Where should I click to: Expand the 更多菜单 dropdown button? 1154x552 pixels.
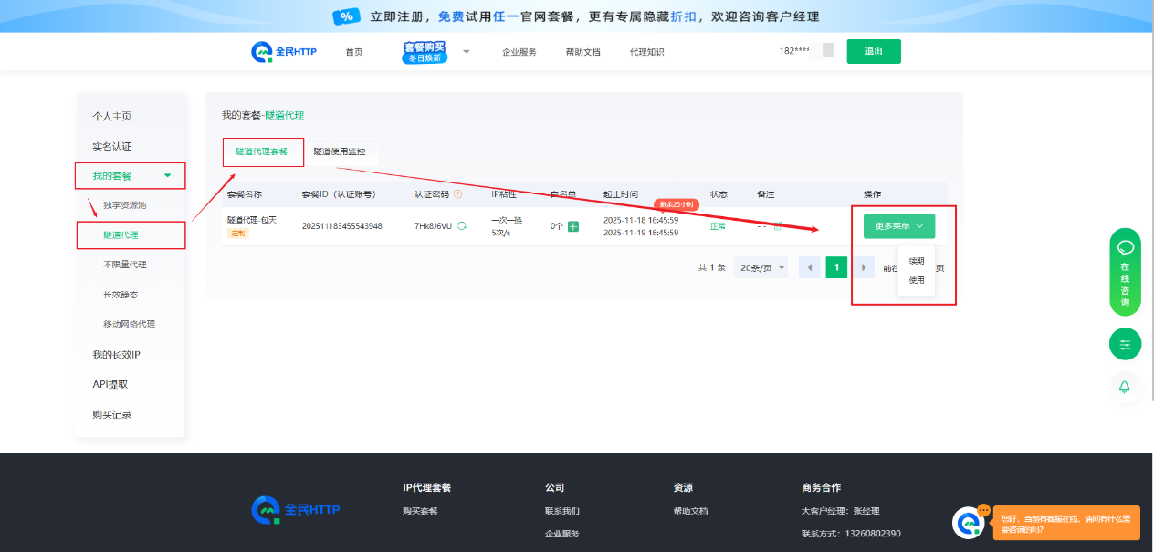(898, 226)
